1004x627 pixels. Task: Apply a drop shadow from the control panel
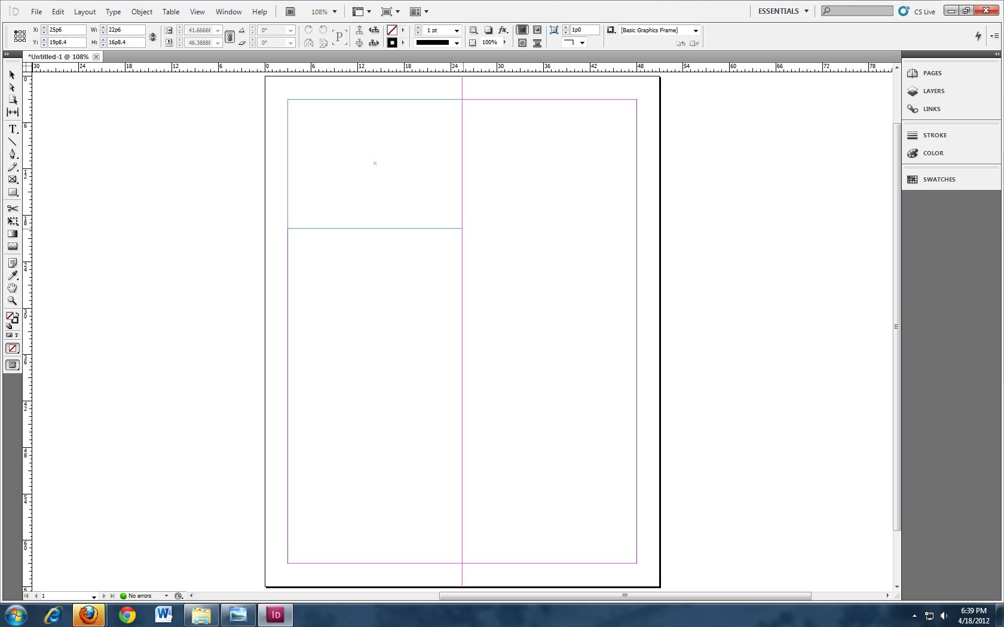coord(488,30)
